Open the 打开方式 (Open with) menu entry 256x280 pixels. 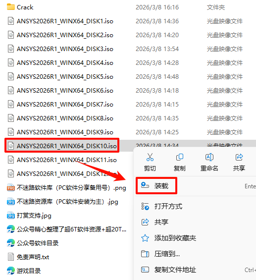pyautogui.click(x=168, y=206)
